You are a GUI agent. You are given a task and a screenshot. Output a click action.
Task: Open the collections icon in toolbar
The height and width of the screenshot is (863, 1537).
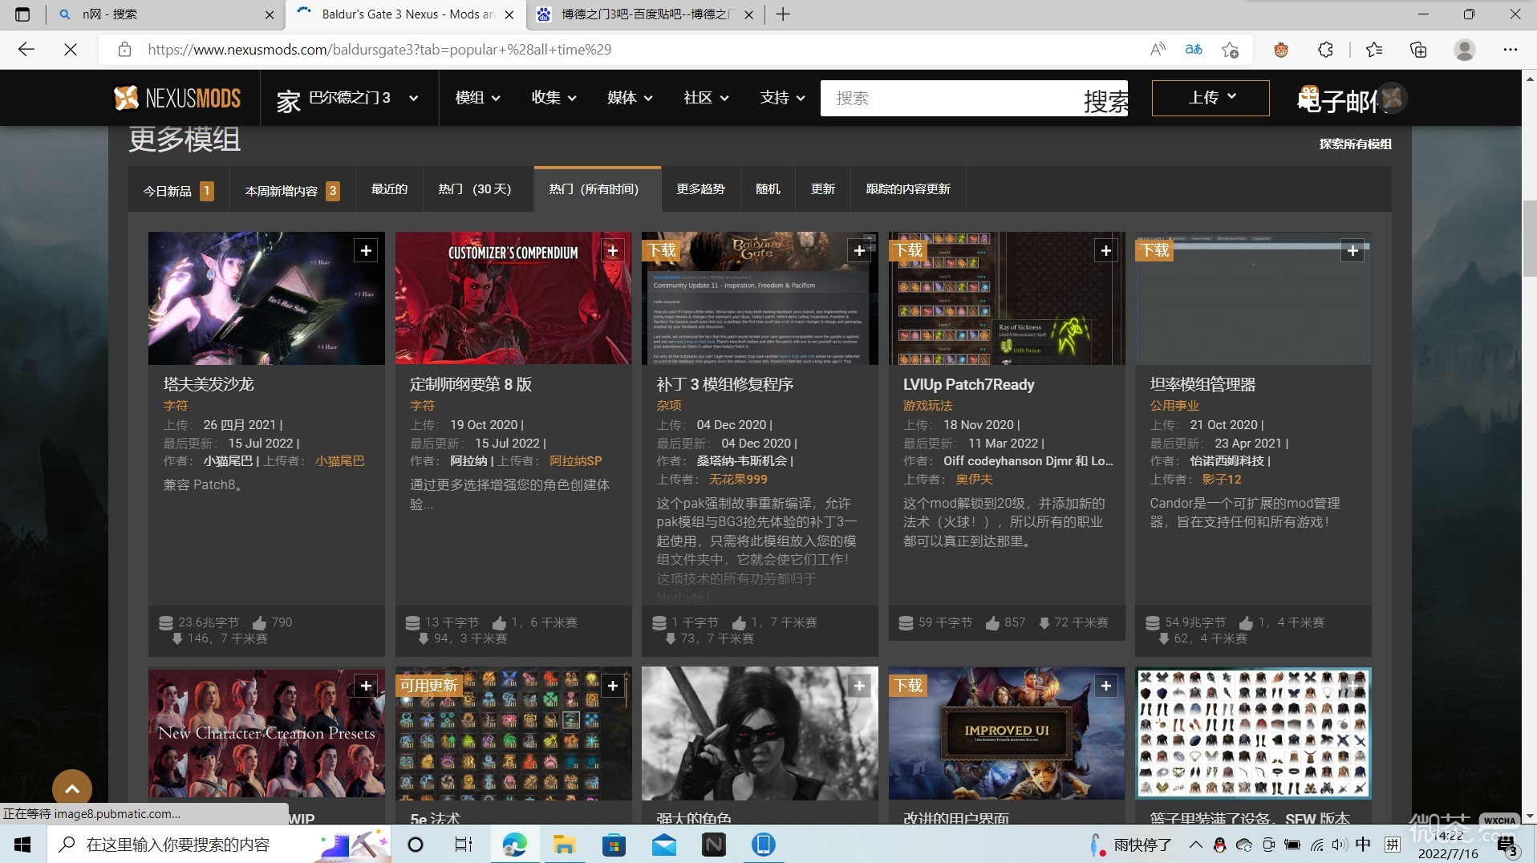1418,50
